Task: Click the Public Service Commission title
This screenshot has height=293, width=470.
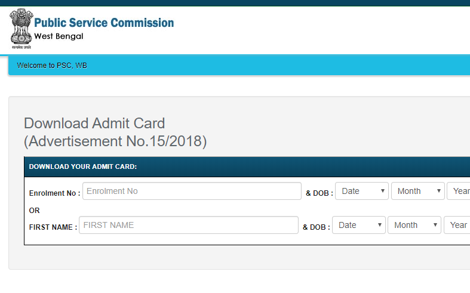Action: pyautogui.click(x=104, y=23)
